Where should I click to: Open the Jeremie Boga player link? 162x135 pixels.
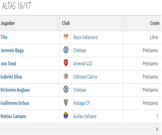(x=12, y=50)
